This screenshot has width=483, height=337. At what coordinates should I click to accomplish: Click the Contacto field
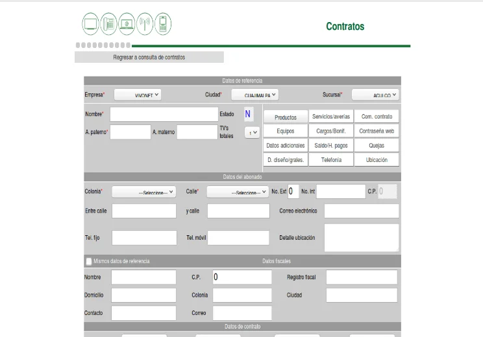click(143, 313)
